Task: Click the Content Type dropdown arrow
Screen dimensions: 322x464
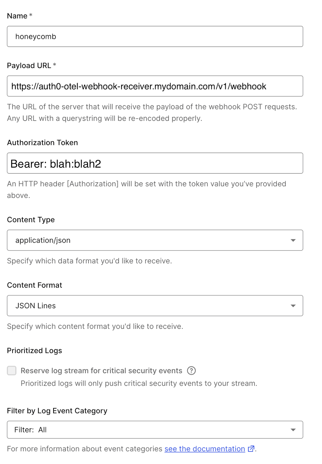Action: (x=293, y=240)
